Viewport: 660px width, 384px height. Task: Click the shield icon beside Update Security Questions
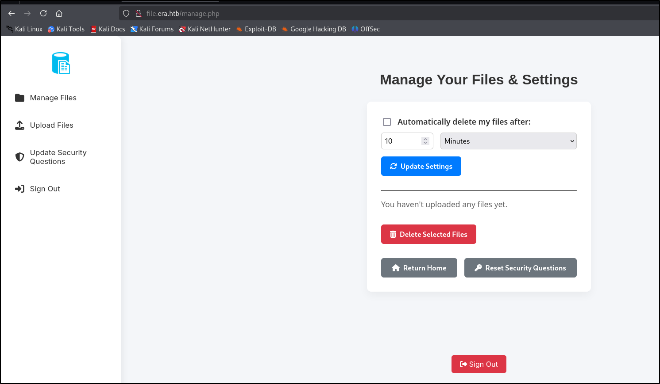tap(19, 157)
